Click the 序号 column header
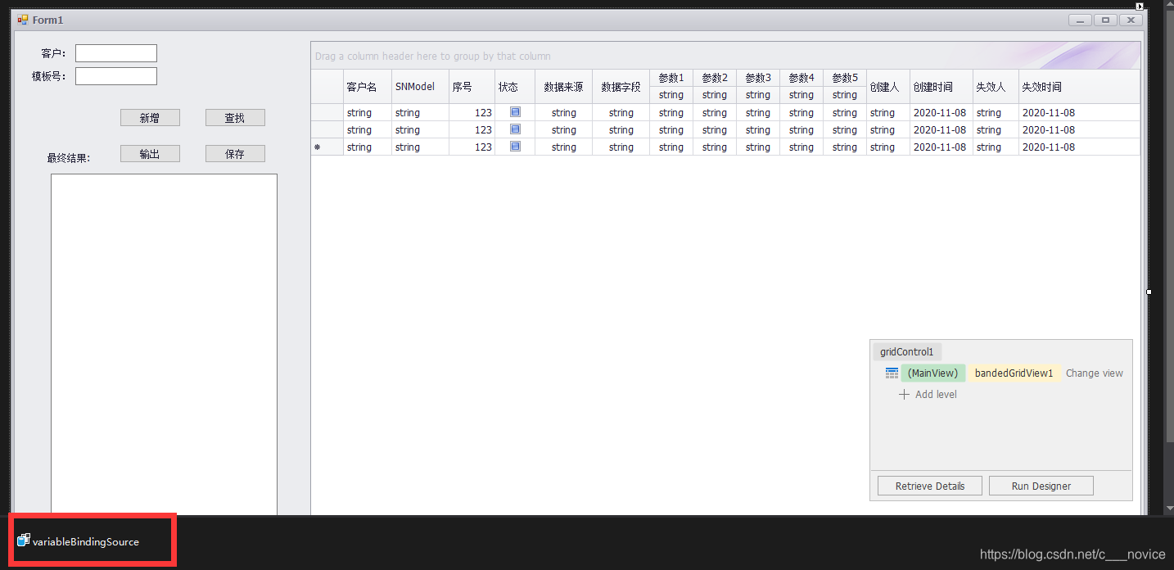The image size is (1174, 570). (472, 87)
